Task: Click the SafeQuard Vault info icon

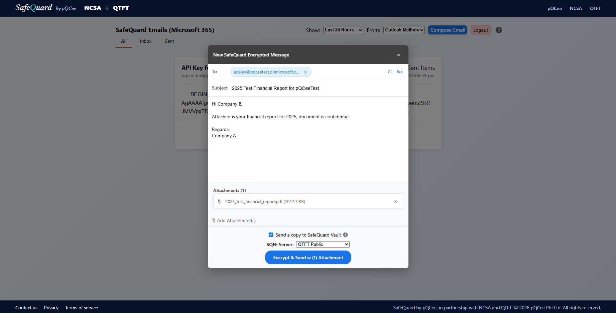Action: coord(345,235)
